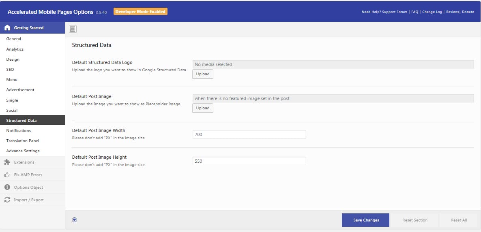Open the Analytics settings section
The image size is (481, 232).
[15, 49]
